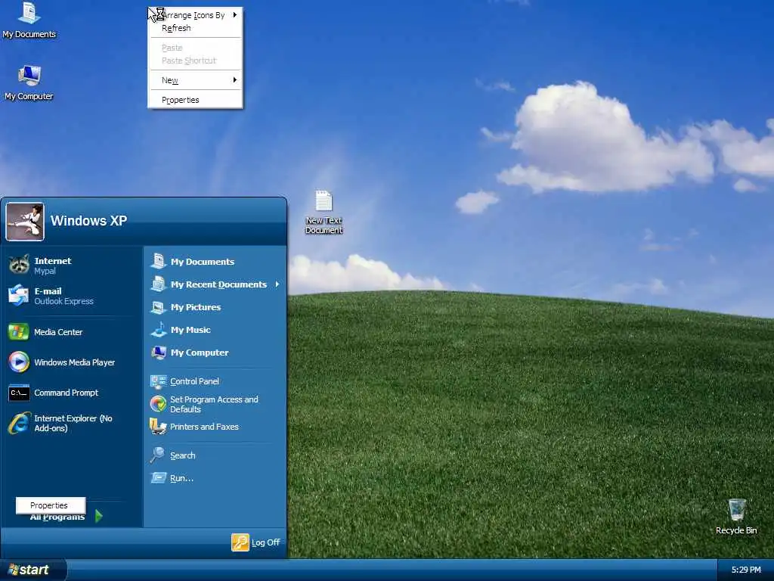Click the Mypal subtitle text
Image resolution: width=774 pixels, height=581 pixels.
(x=45, y=271)
